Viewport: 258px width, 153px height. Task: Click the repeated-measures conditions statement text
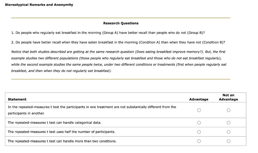coord(62,141)
